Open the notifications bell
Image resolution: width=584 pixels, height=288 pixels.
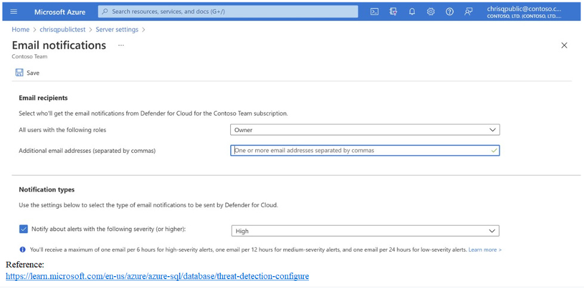[x=412, y=11]
